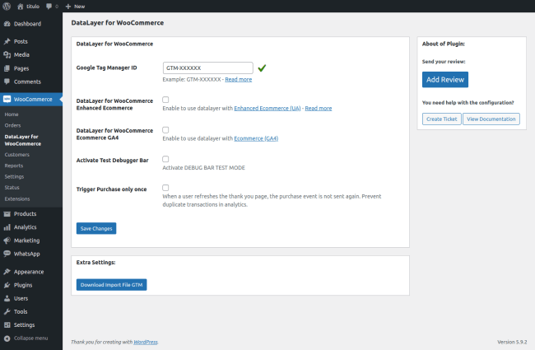The width and height of the screenshot is (535, 350).
Task: Open the Dashboard icon in sidebar
Action: coord(7,24)
